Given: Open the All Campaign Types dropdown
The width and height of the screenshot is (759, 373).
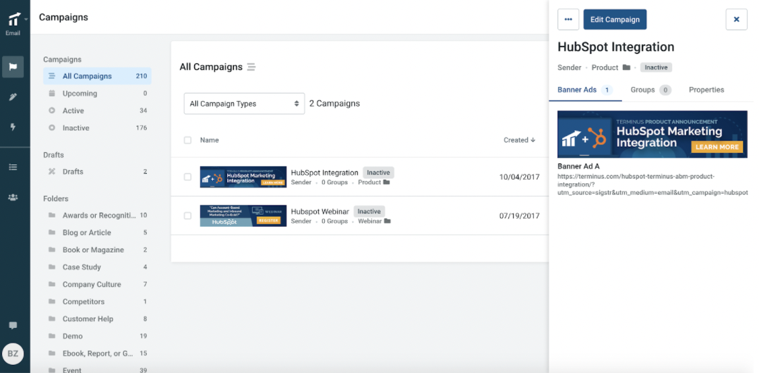Looking at the screenshot, I should pyautogui.click(x=244, y=104).
